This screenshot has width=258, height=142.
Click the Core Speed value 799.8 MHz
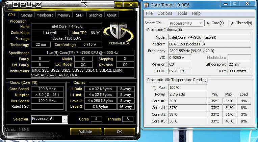pyautogui.click(x=47, y=89)
